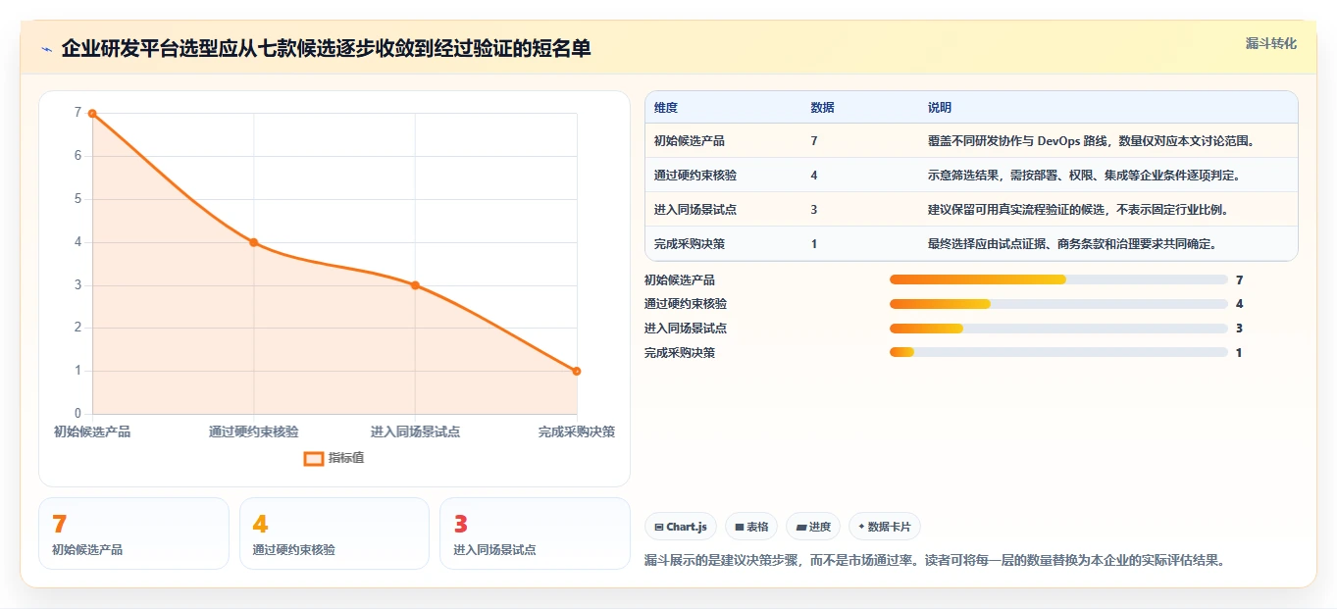This screenshot has height=609, width=1337.
Task: Click the 初始候选产品 progress bar
Action: tap(1058, 279)
